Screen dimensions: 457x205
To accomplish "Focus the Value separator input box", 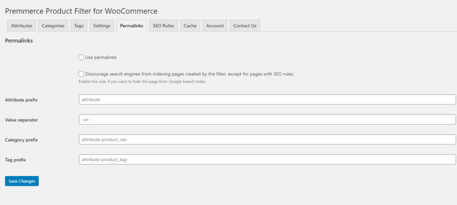I will (x=267, y=120).
